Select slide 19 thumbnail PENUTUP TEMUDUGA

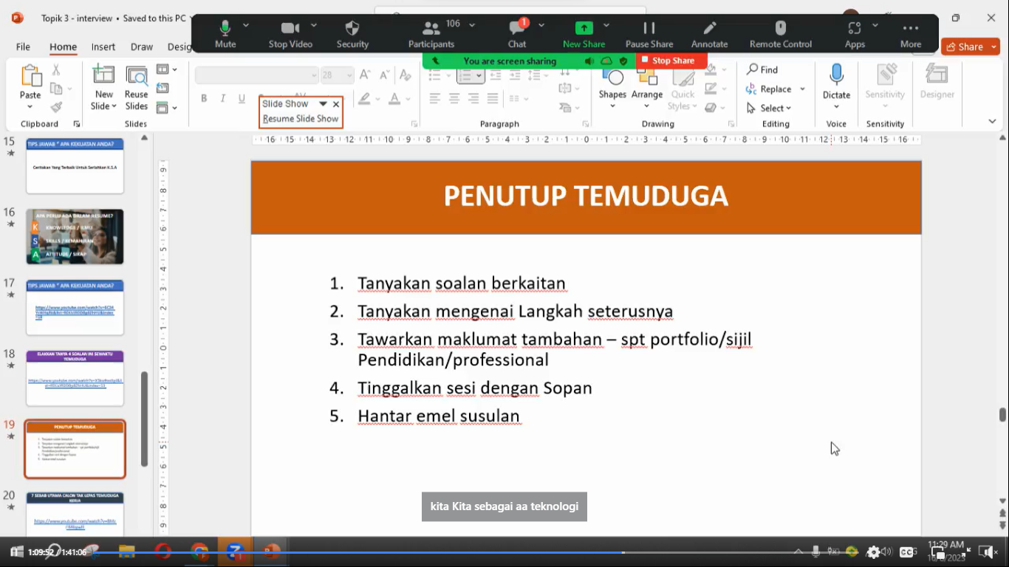point(75,449)
